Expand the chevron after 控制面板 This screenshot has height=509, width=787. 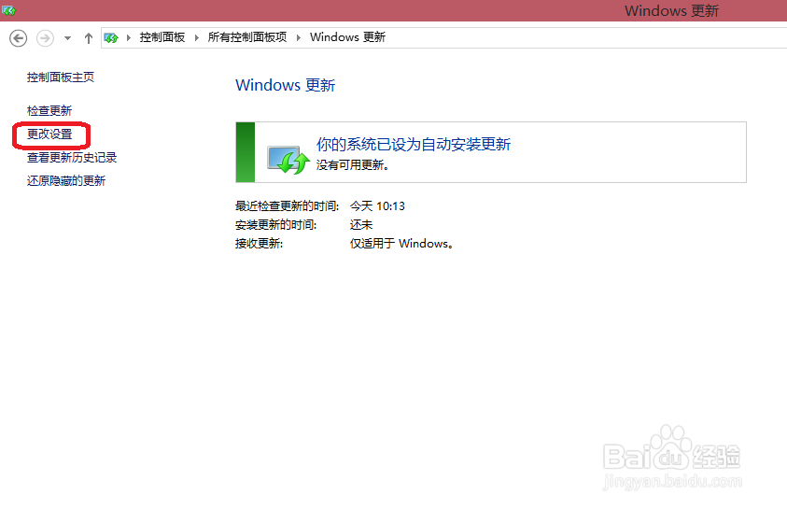click(x=196, y=37)
